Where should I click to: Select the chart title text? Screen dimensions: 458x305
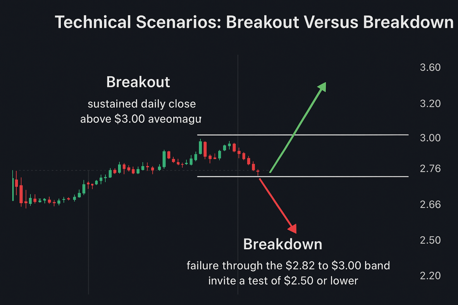(254, 23)
